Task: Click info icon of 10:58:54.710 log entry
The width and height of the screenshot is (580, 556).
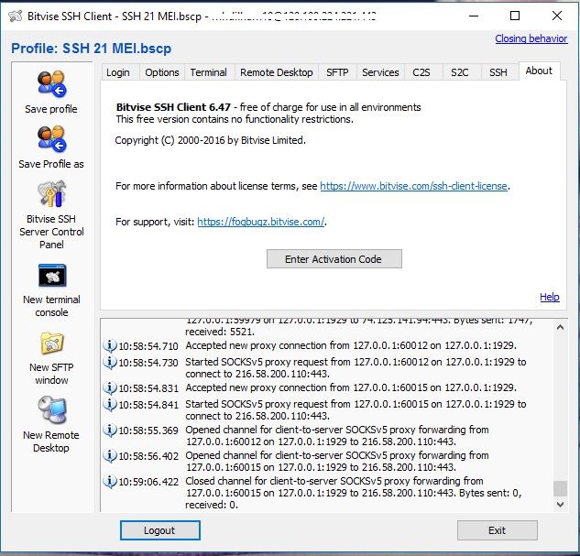Action: coord(110,346)
